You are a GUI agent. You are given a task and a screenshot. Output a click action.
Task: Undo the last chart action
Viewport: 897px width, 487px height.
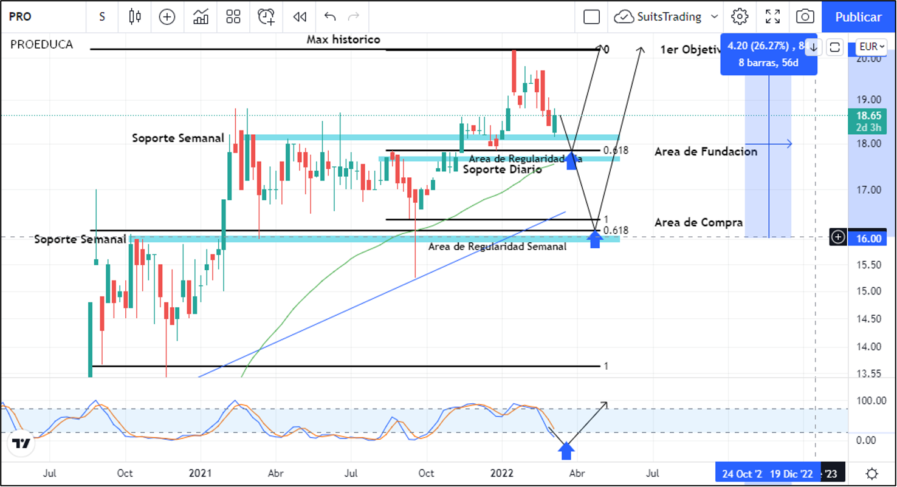330,17
